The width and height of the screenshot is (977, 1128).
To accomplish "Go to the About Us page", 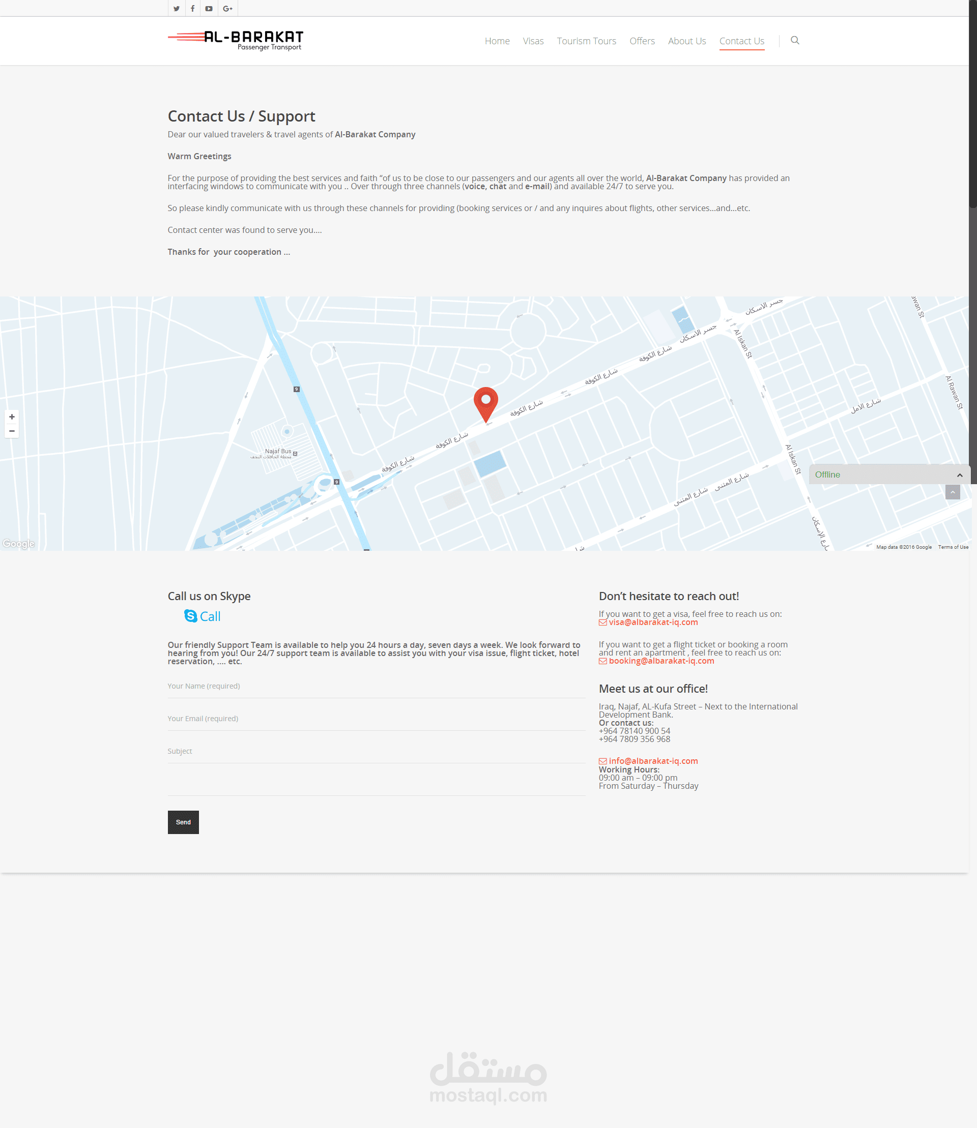I will coord(686,41).
